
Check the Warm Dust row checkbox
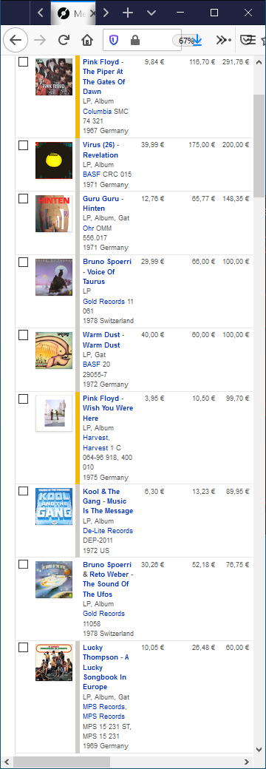(x=23, y=335)
